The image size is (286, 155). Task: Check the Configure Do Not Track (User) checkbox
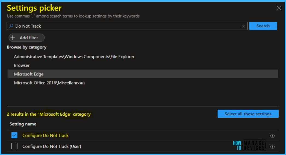coord(14,146)
